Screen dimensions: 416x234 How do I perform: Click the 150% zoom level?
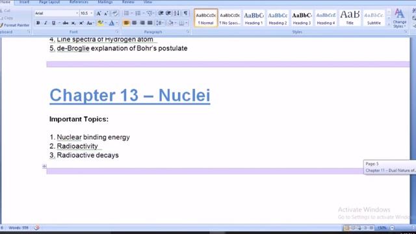point(382,227)
